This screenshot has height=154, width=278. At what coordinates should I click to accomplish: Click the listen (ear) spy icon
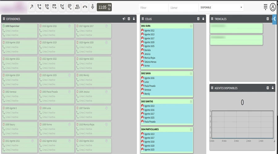[69, 7]
